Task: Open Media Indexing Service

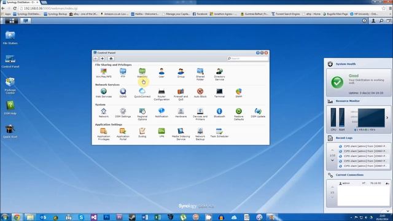Action: click(x=181, y=134)
